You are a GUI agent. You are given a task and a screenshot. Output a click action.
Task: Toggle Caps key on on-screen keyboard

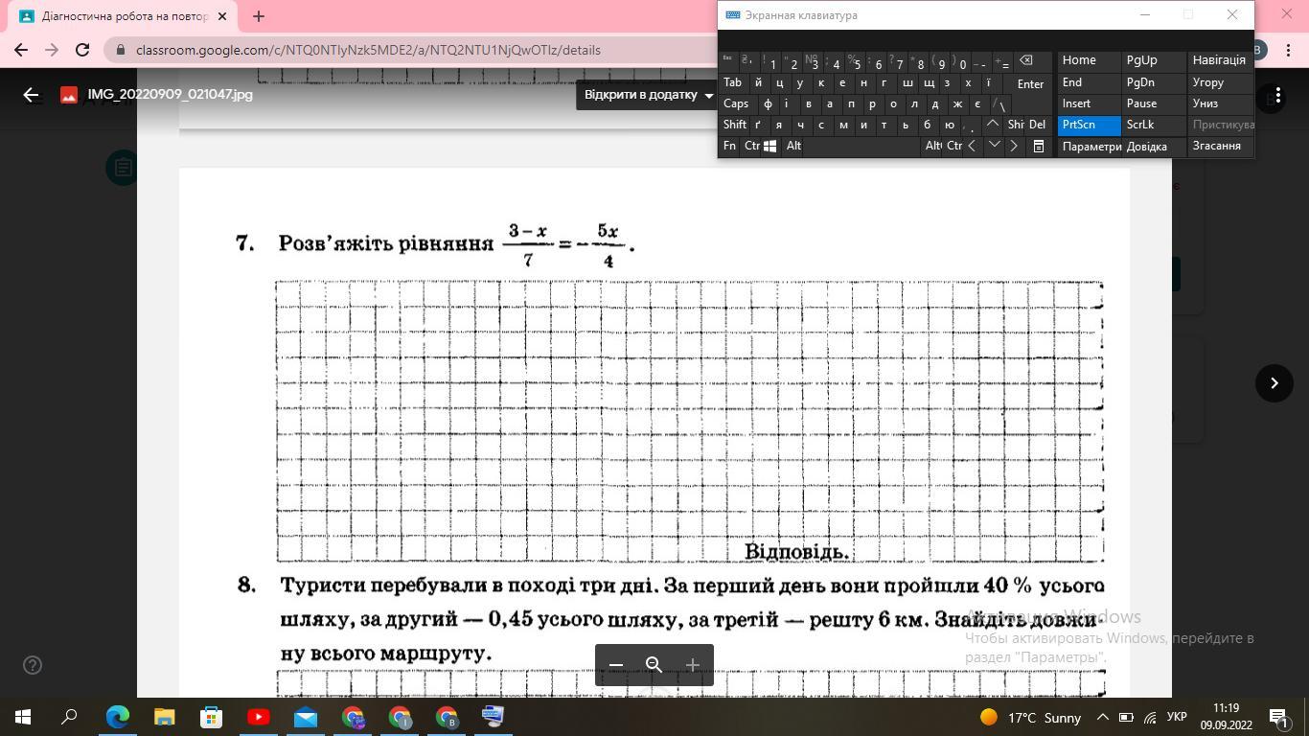coord(736,103)
